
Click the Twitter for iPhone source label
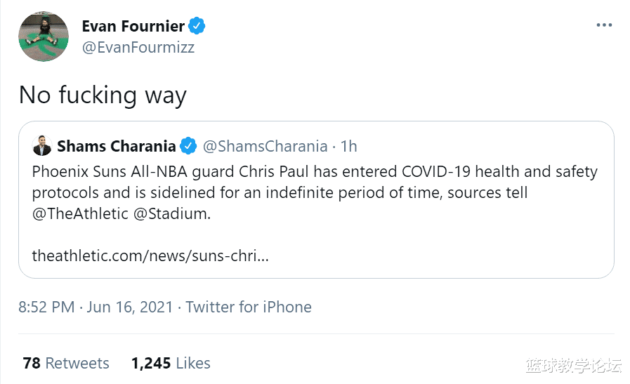[x=249, y=307]
